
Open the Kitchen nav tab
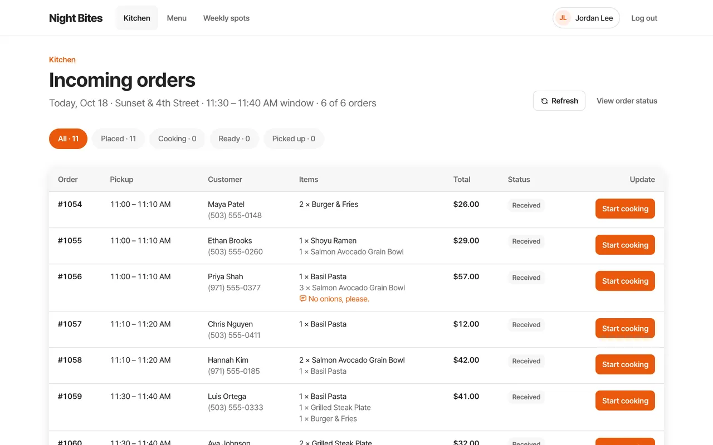[x=137, y=18]
